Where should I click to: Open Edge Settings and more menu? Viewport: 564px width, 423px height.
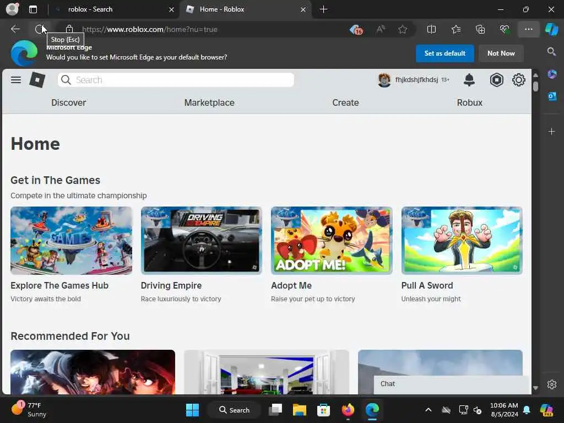(528, 29)
